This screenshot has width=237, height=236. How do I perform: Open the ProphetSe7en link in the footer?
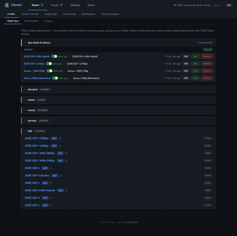pyautogui.click(x=132, y=222)
